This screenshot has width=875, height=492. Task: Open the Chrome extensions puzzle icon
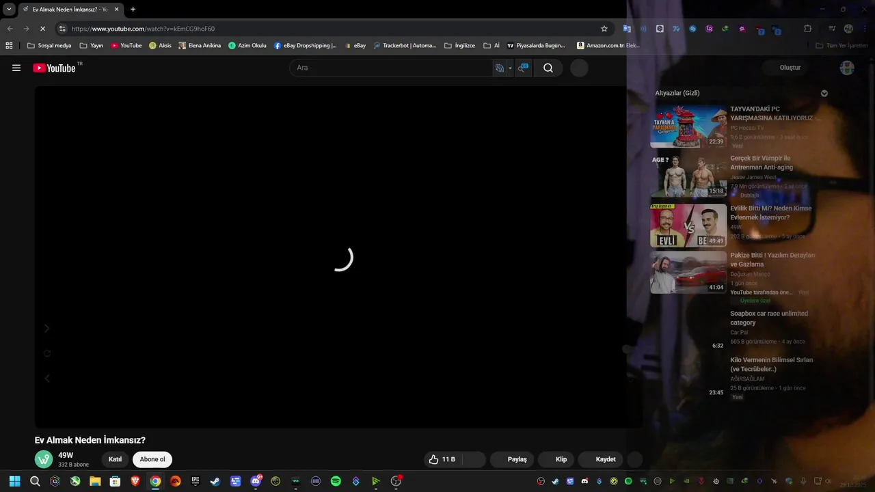[807, 29]
